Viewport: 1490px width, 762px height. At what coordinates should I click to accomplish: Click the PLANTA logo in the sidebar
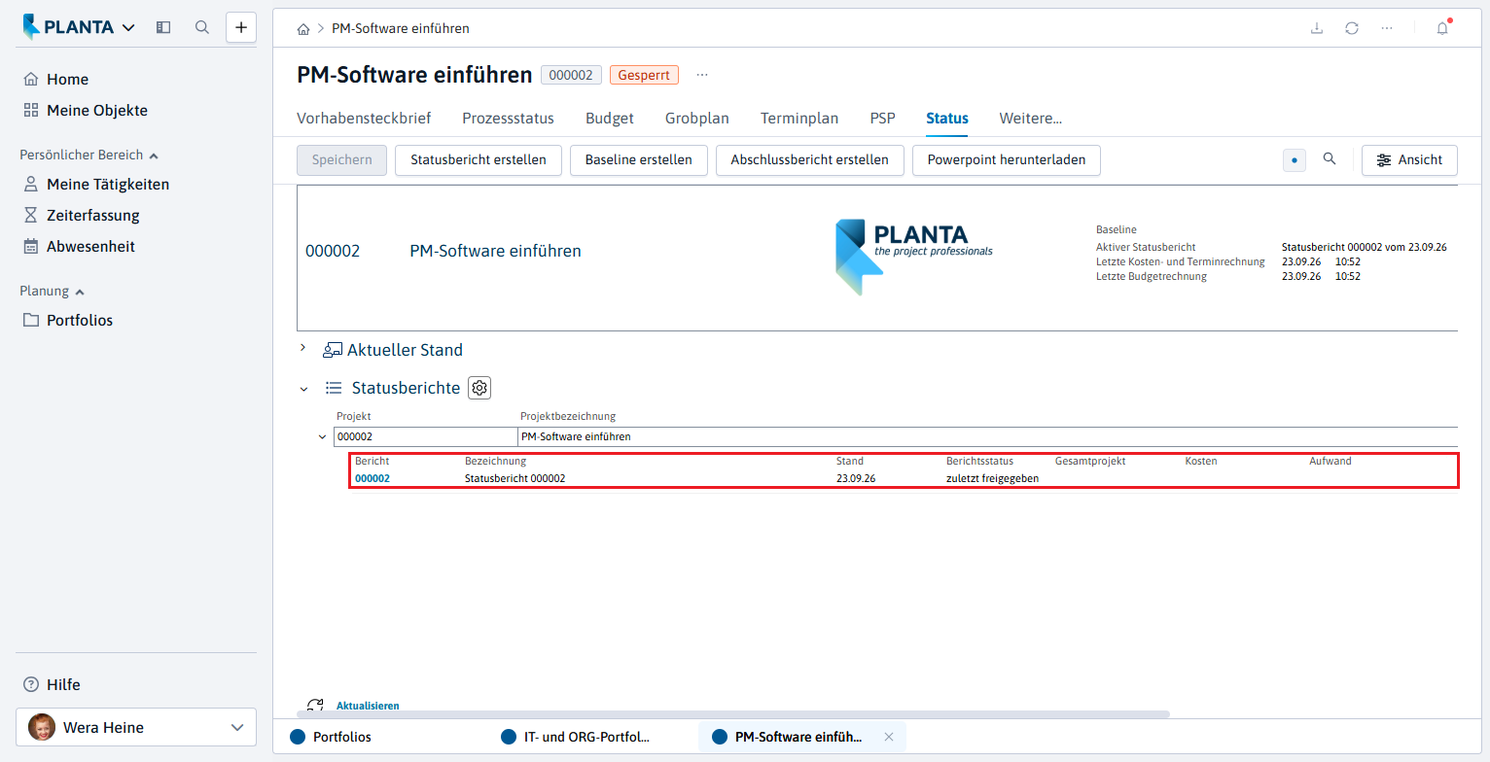click(68, 27)
